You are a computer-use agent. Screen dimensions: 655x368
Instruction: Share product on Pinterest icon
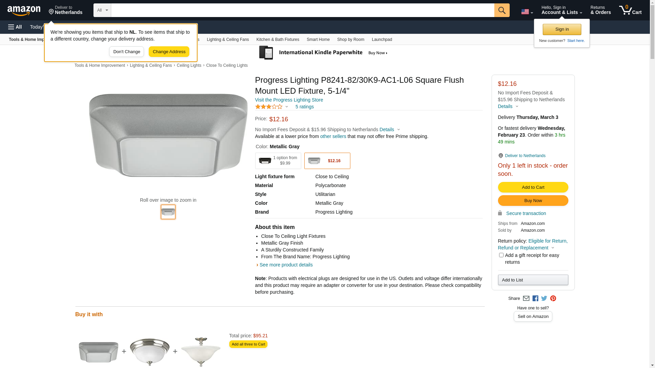[x=553, y=298]
